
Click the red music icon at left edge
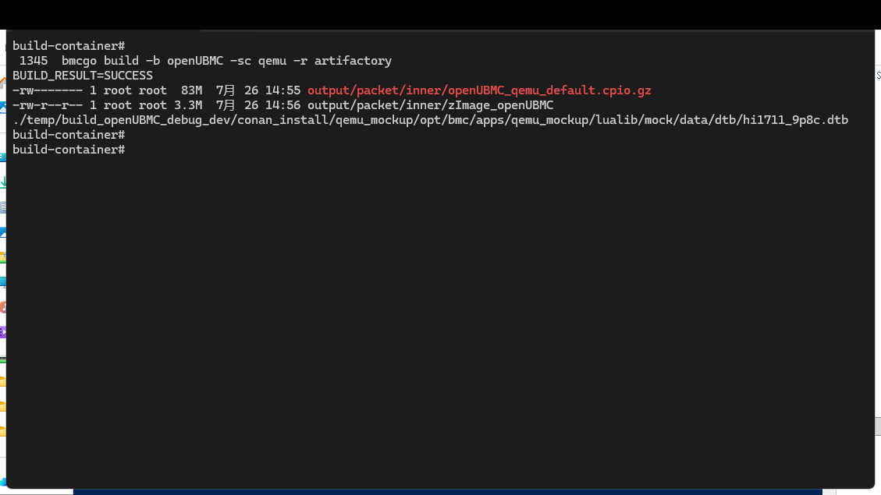(x=3, y=307)
